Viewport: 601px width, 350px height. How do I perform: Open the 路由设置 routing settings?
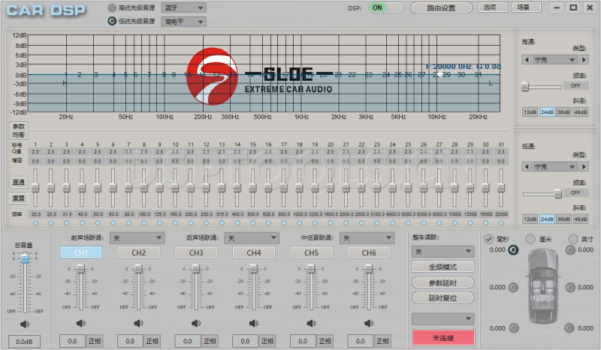click(441, 7)
